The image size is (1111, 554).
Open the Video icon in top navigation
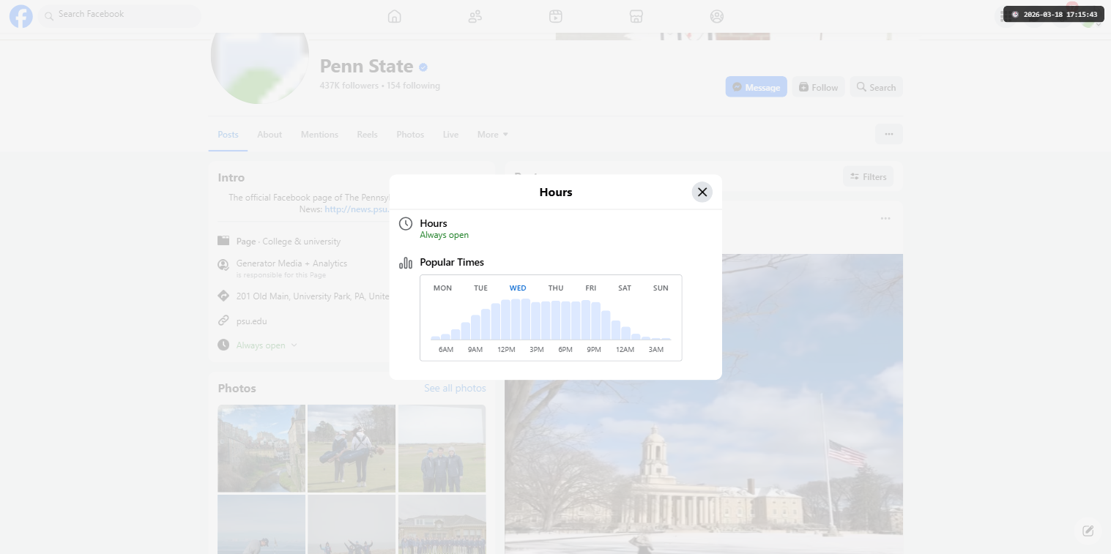(556, 16)
